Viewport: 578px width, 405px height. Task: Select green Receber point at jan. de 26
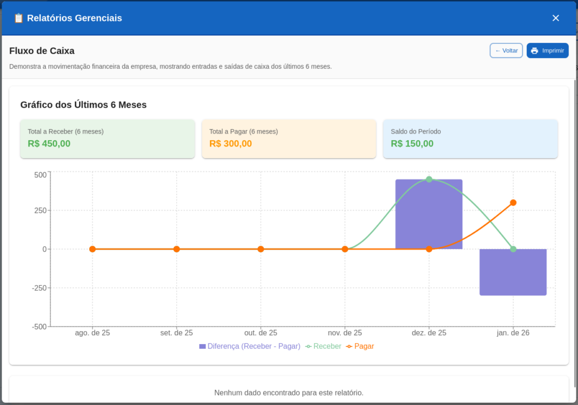(x=513, y=249)
